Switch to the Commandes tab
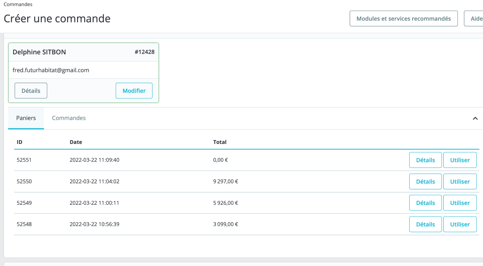This screenshot has height=266, width=483. [x=69, y=118]
